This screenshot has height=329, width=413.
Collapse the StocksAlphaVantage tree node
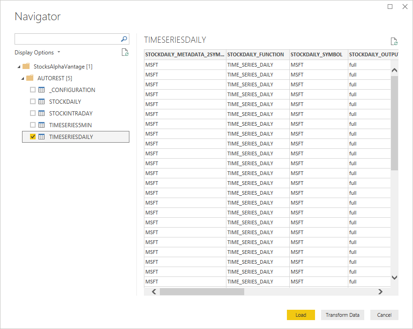(18, 67)
